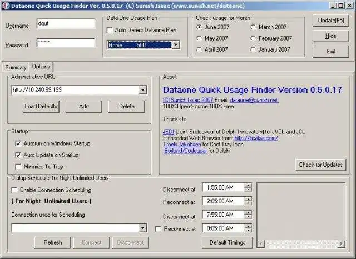Screen dimensions: 356x259
Task: Click the Delete URL button
Action: coord(126,106)
